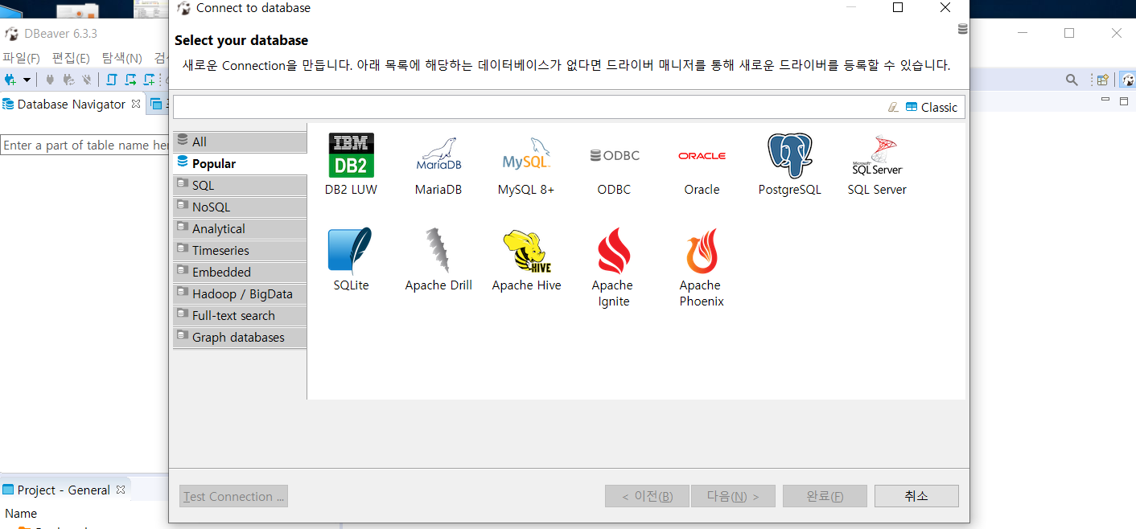This screenshot has width=1136, height=529.
Task: Select the Apache Drill driver
Action: click(438, 251)
